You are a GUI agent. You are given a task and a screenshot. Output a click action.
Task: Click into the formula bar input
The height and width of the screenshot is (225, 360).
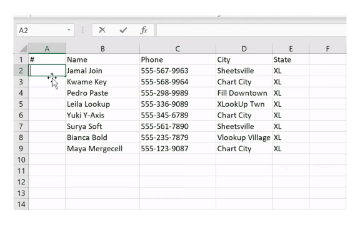tap(251, 30)
